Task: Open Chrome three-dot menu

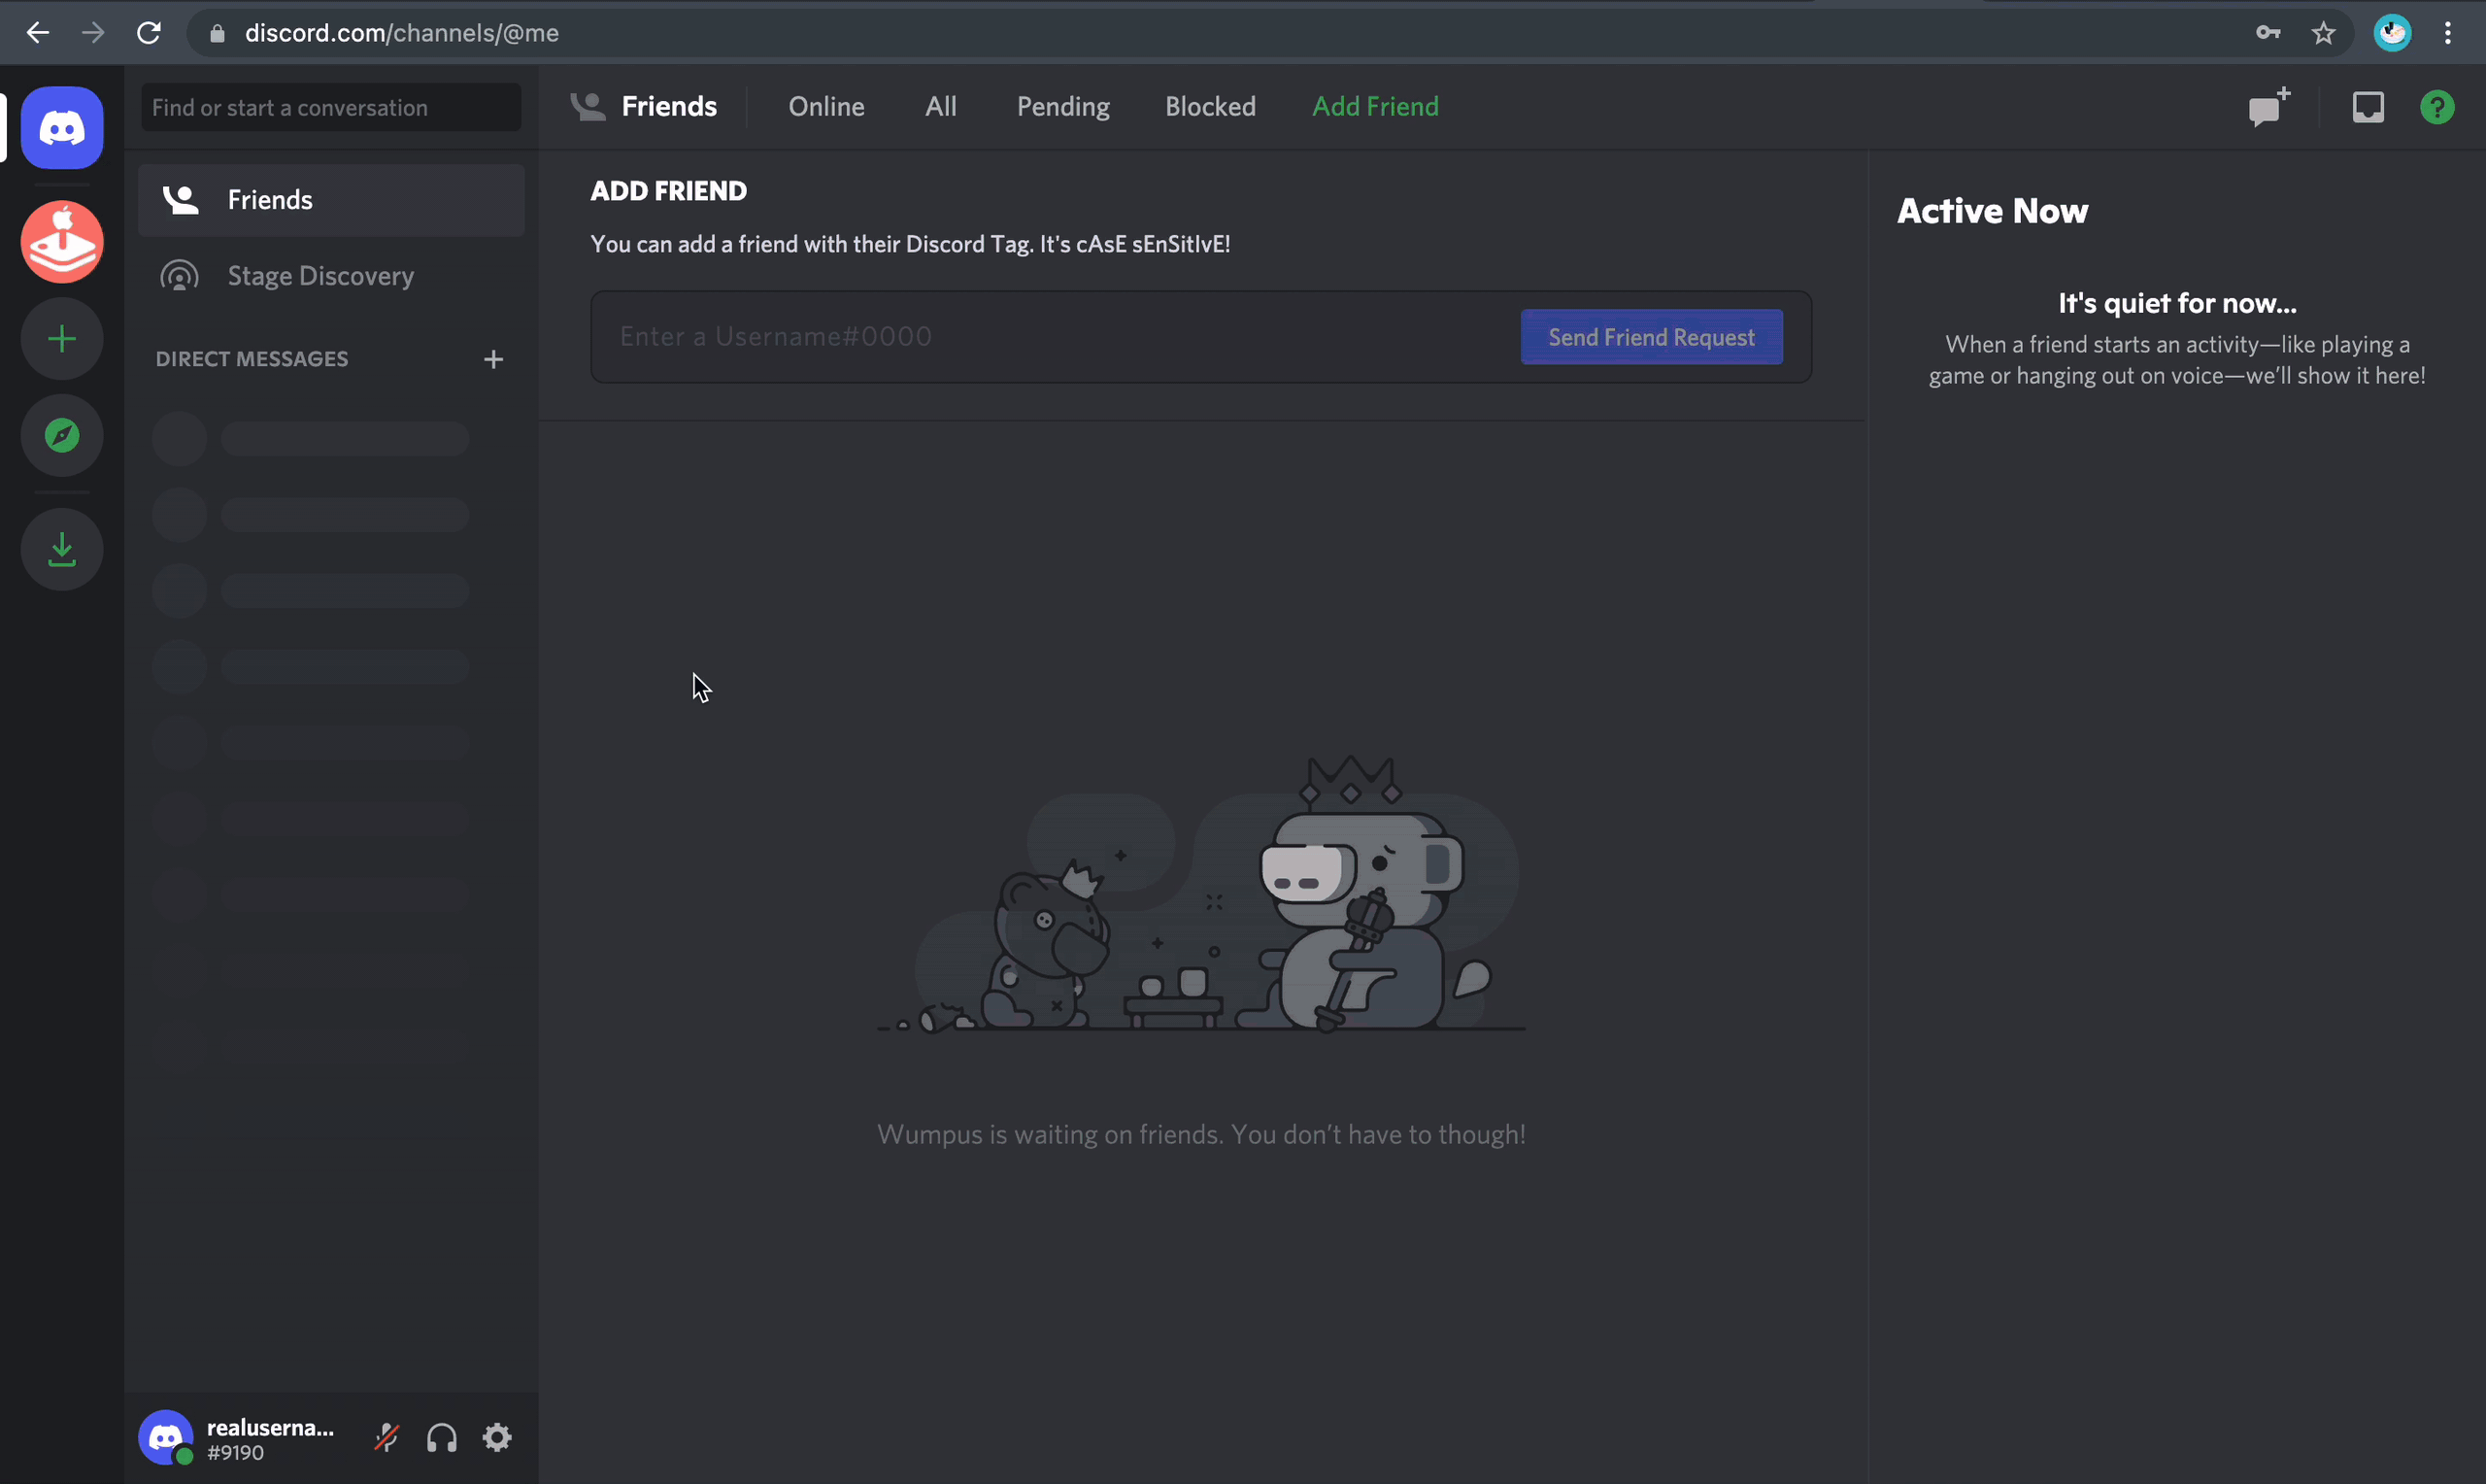Action: [2448, 33]
